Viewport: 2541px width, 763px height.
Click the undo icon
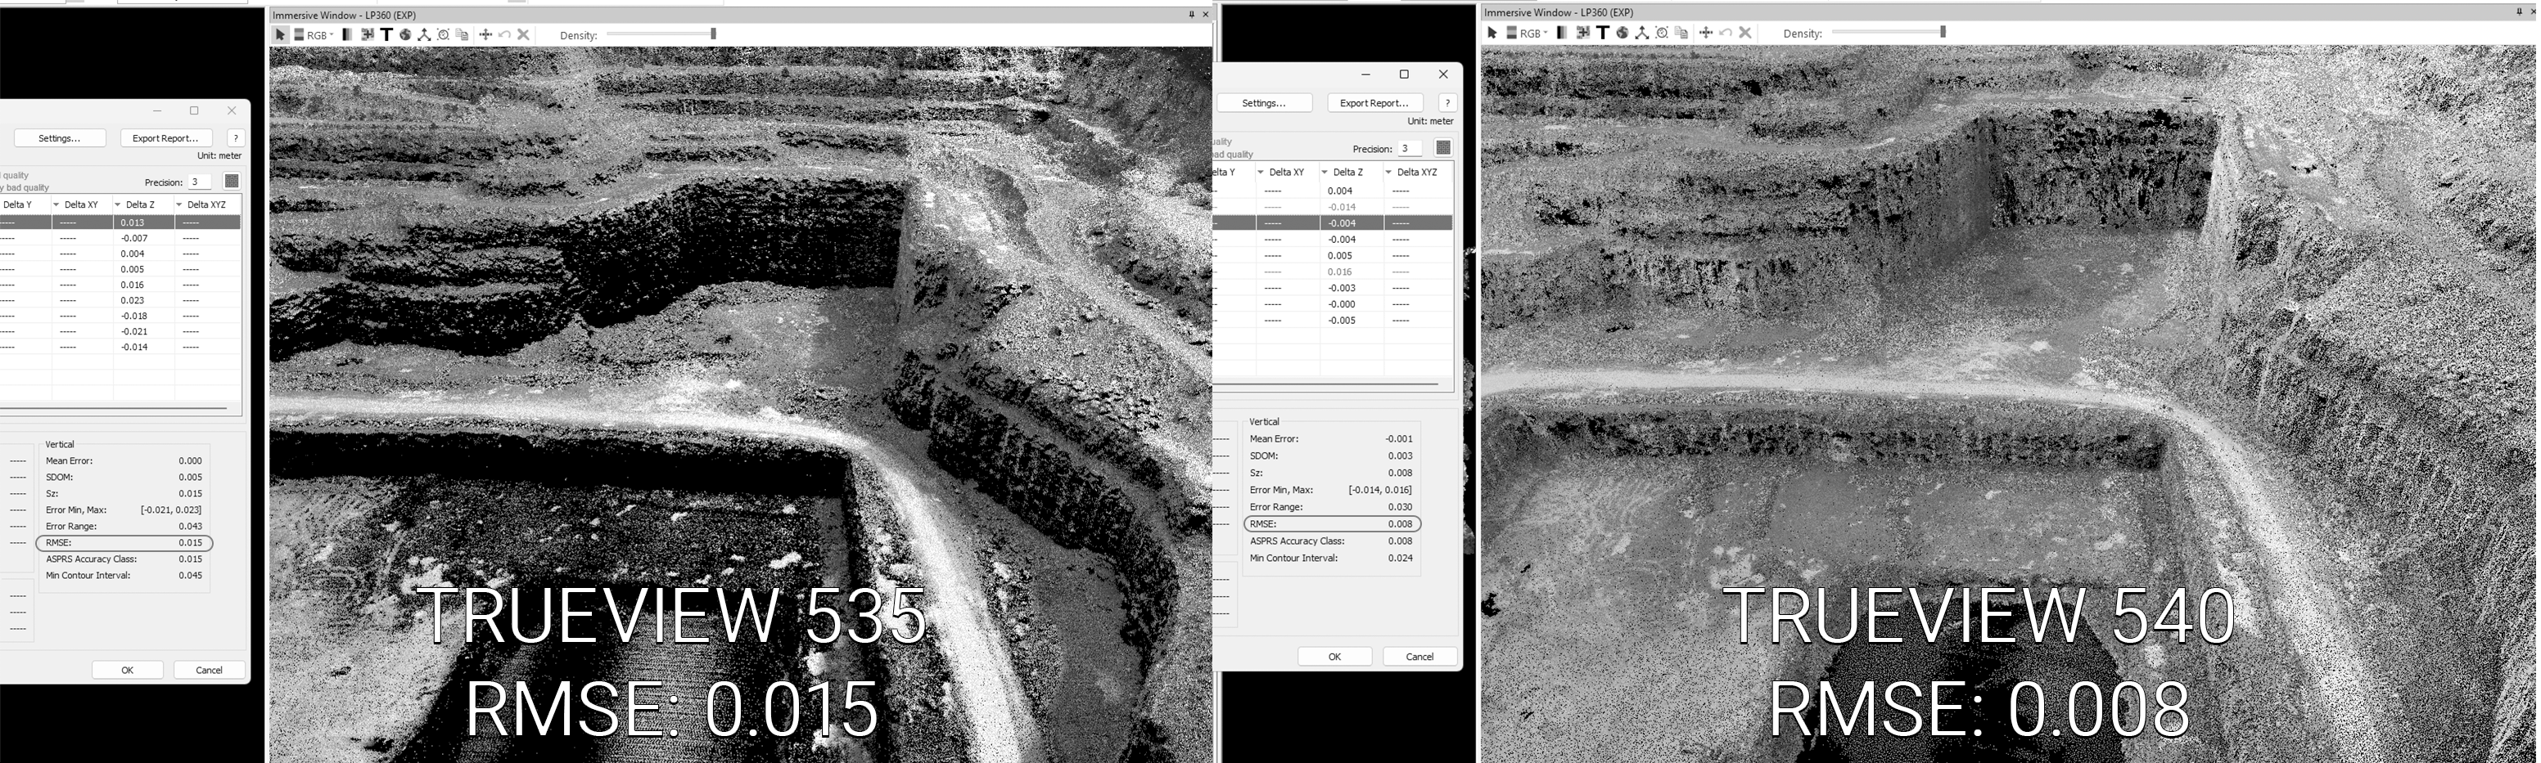click(506, 34)
